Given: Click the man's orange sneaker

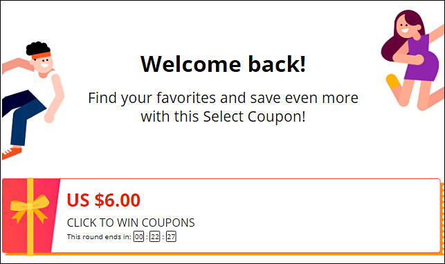Looking at the screenshot, I should click(x=11, y=153).
